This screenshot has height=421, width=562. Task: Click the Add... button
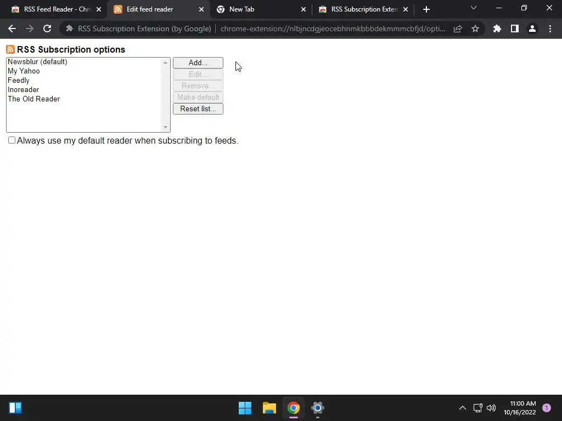point(198,62)
